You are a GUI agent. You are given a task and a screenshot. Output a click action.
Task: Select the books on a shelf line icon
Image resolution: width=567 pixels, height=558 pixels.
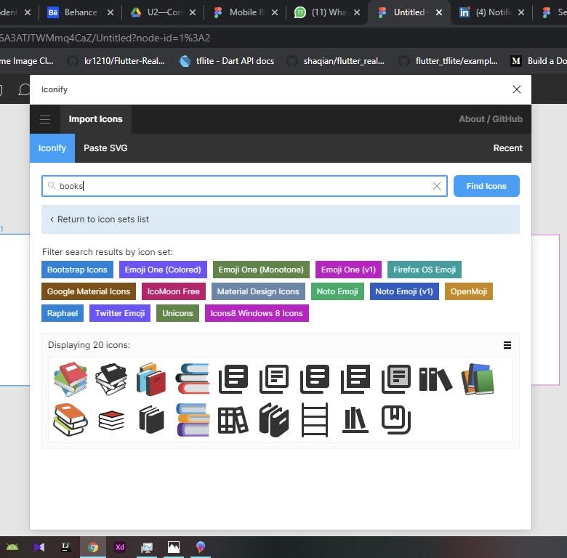(x=355, y=420)
